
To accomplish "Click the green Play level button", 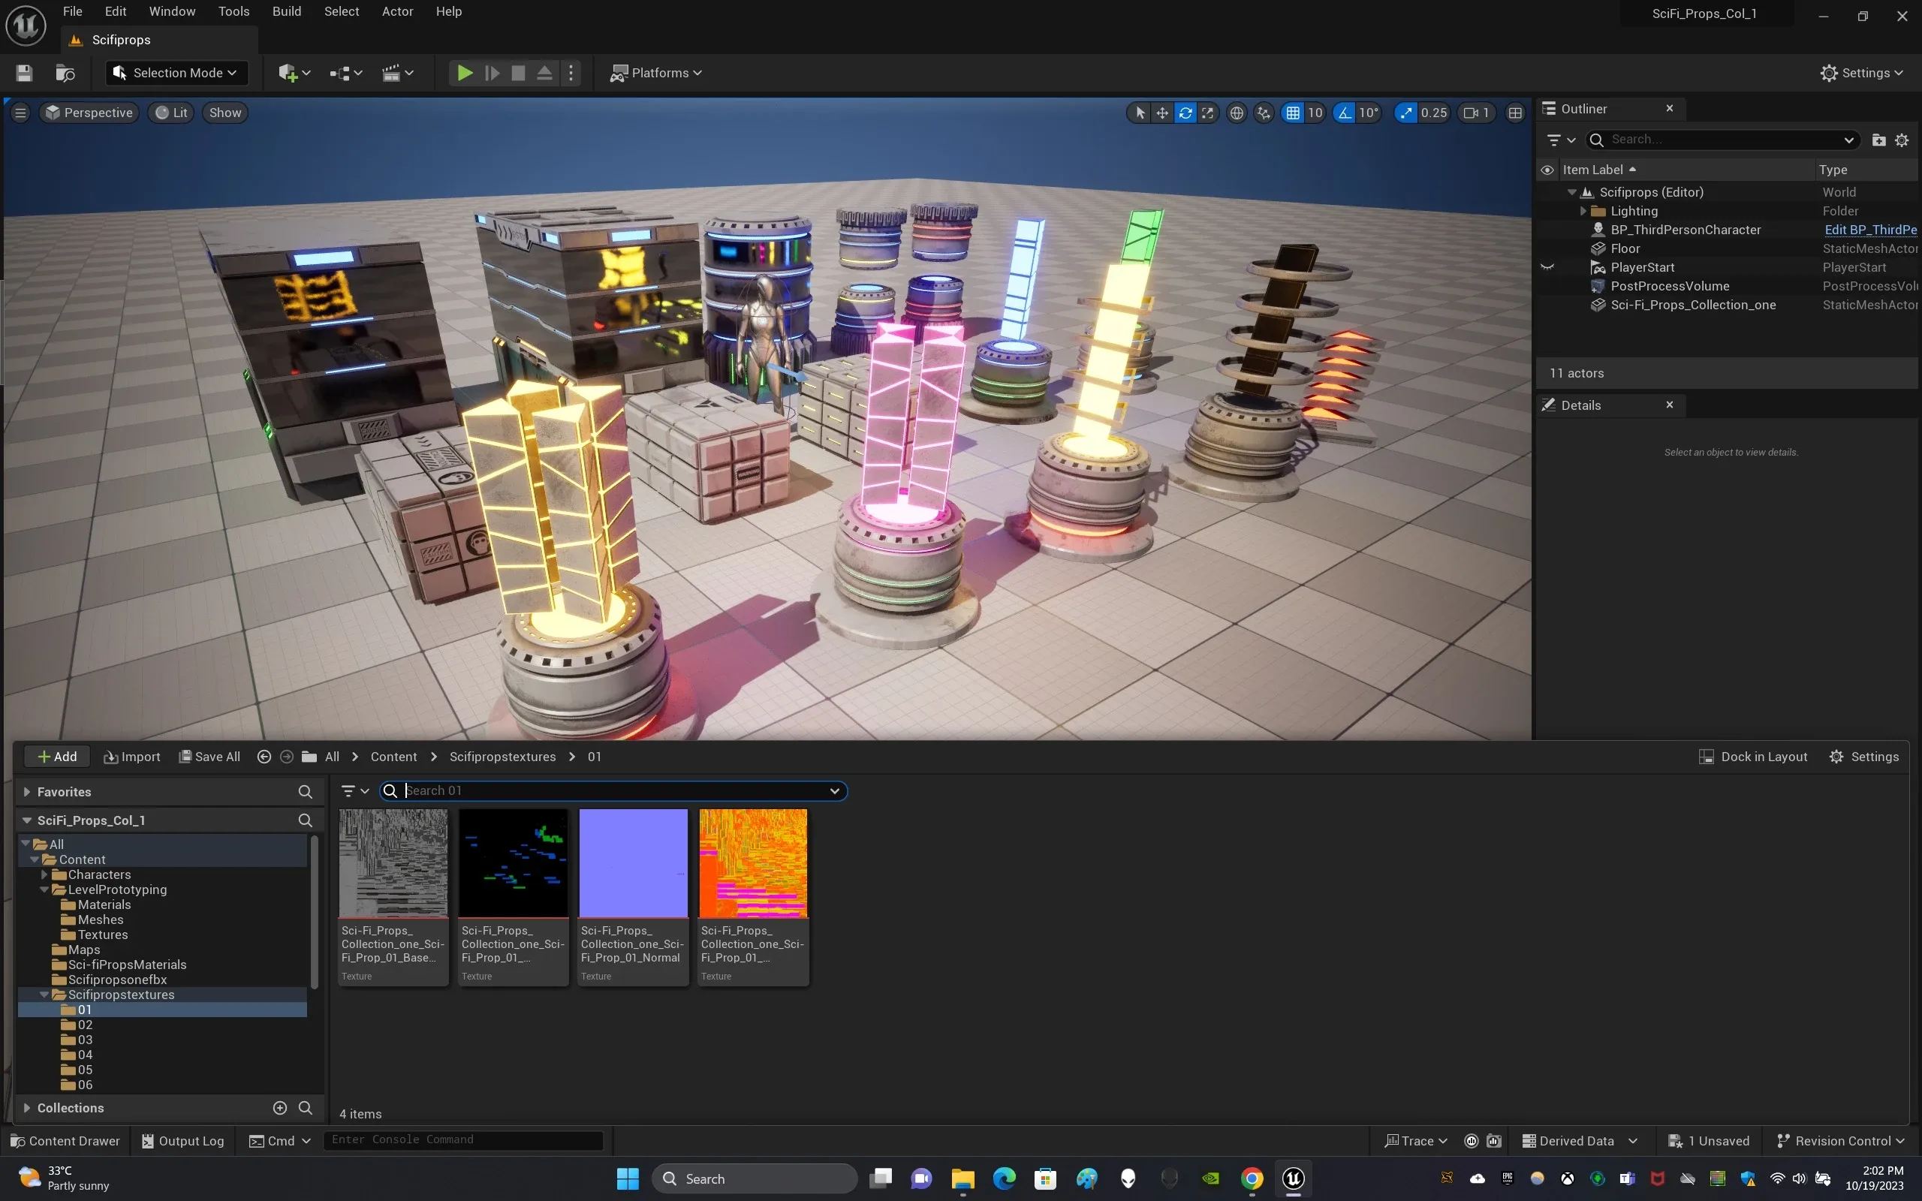I will click(465, 73).
